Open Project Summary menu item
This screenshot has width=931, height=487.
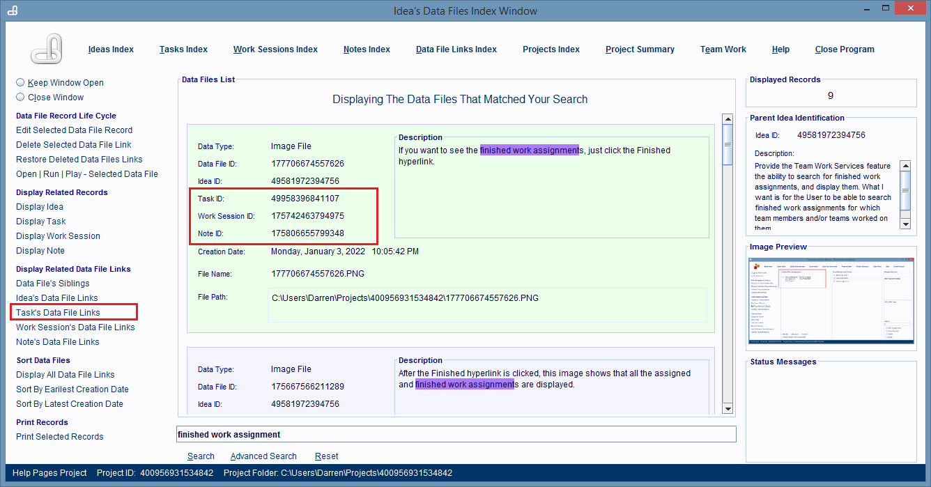[x=640, y=49]
